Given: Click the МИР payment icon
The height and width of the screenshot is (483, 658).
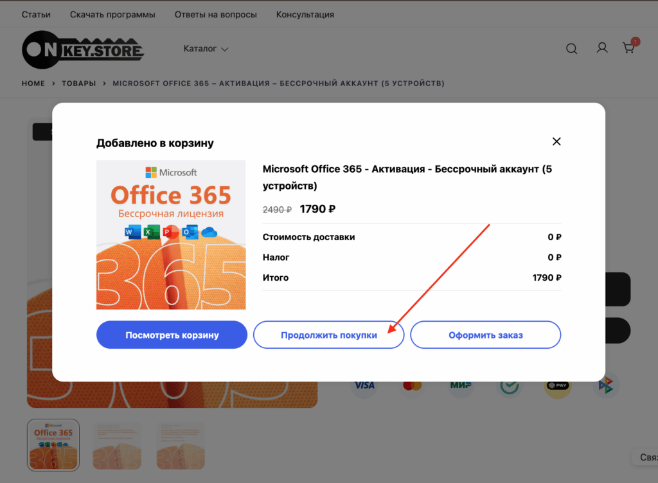Looking at the screenshot, I should (461, 385).
